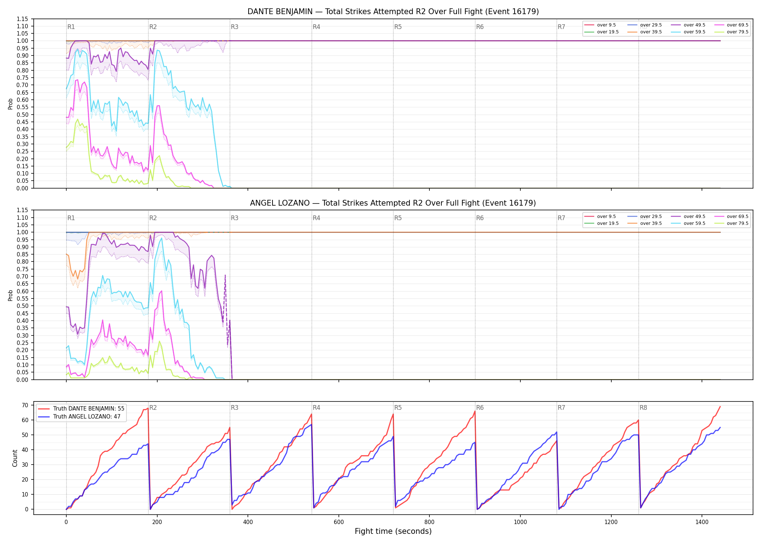Click "Truth ANGEL LOZANO: 47" legend entry

(79, 417)
